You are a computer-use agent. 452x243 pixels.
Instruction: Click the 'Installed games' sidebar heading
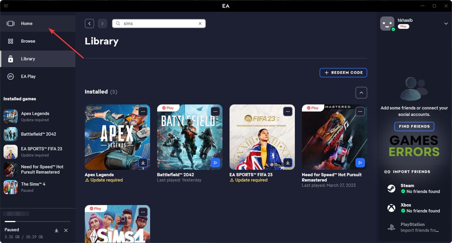tap(20, 99)
